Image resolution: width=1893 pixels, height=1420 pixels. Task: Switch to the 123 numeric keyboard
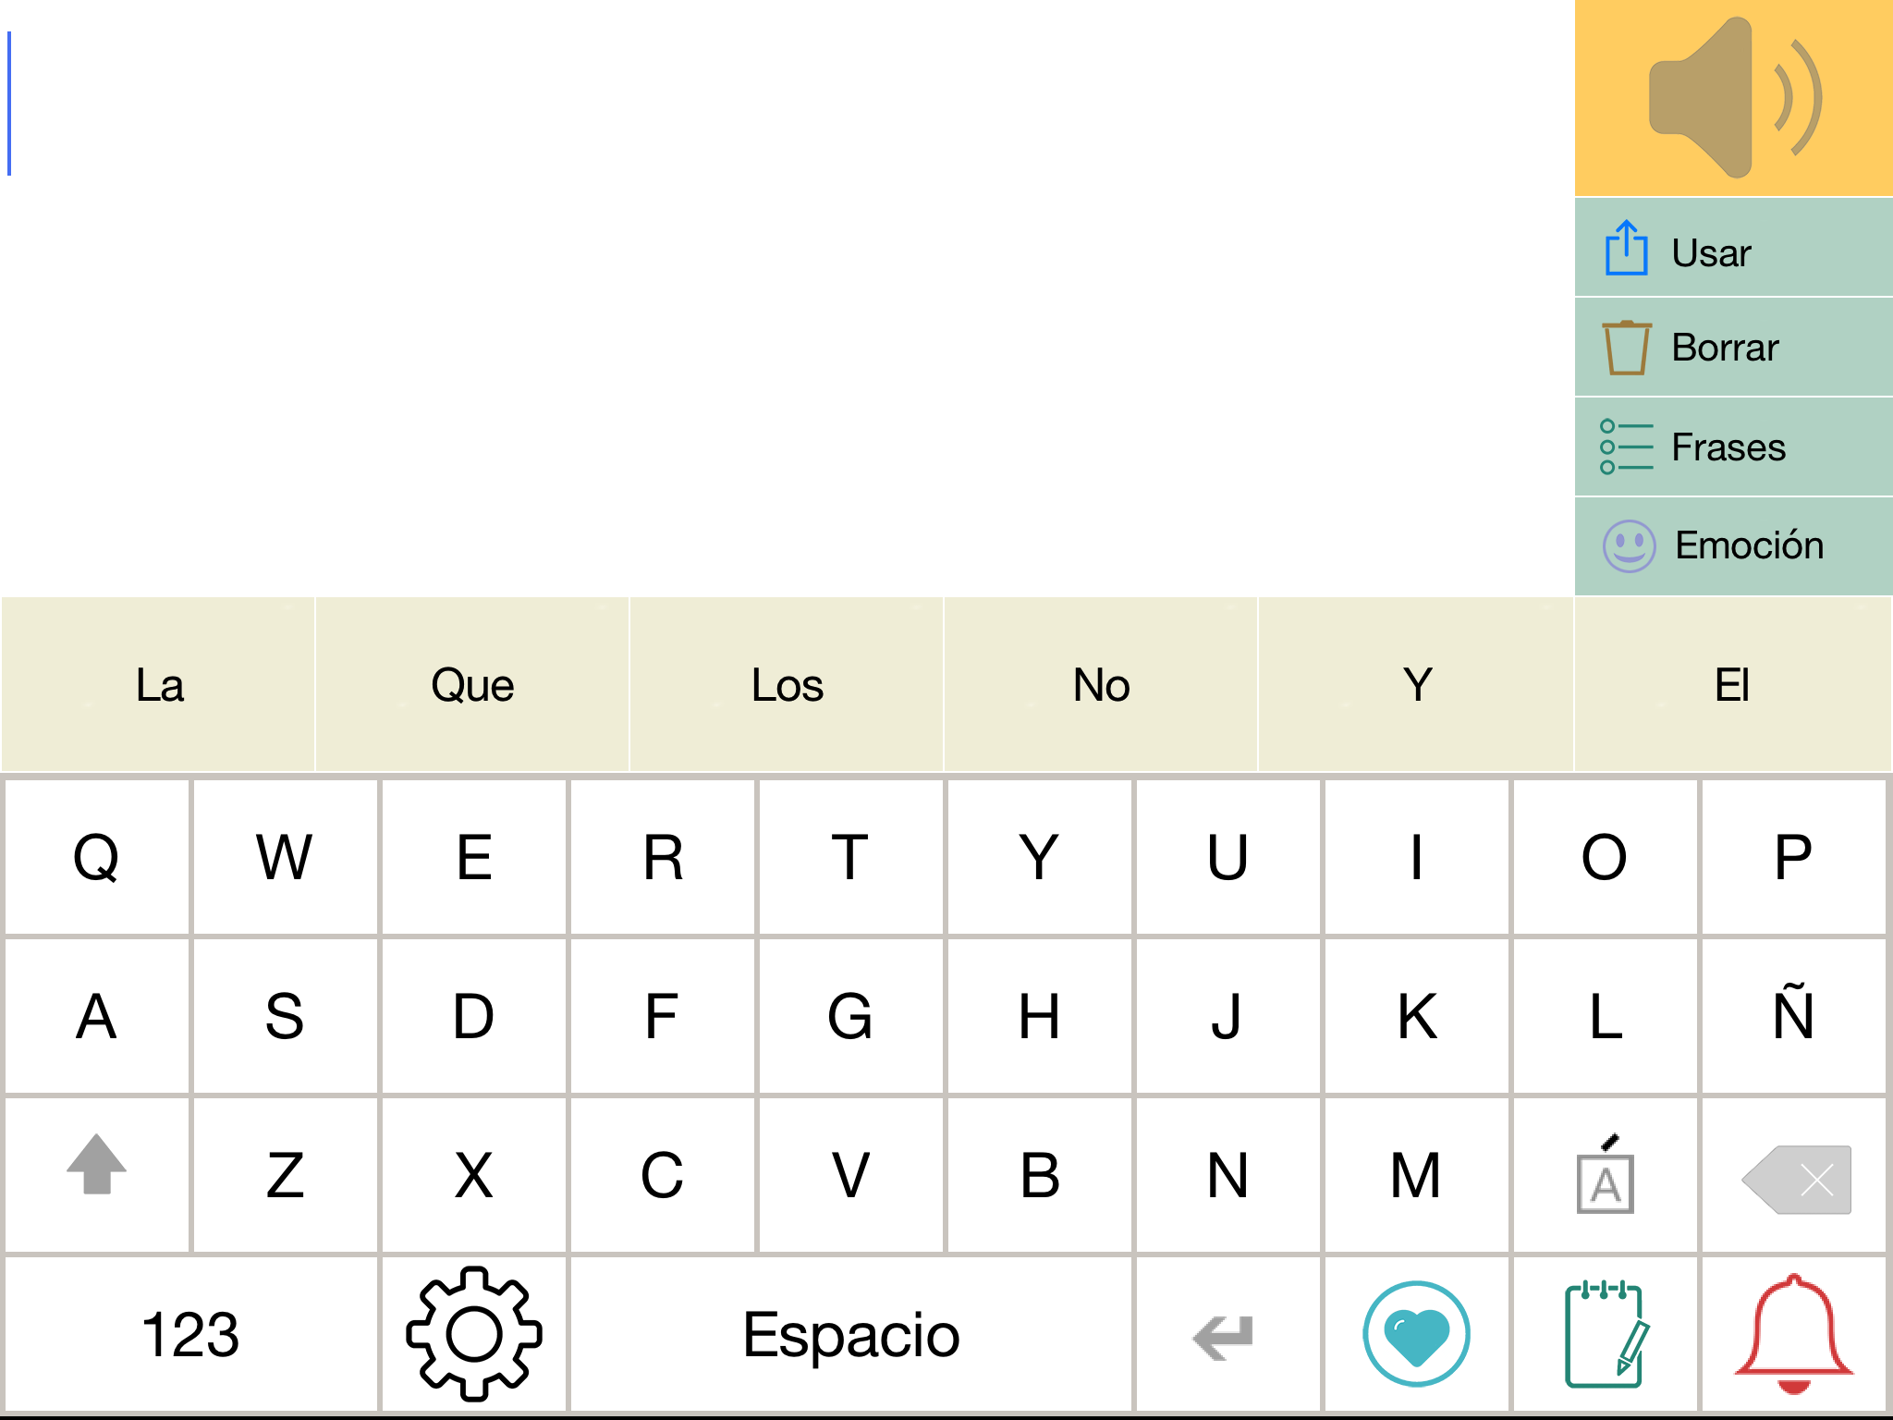pyautogui.click(x=191, y=1333)
